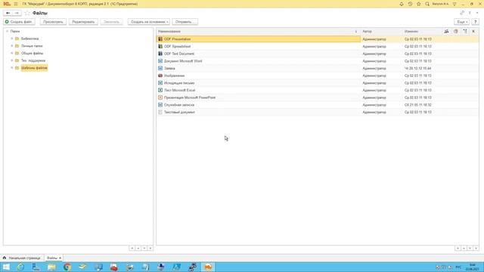Sort by the Изменен column header

point(411,32)
